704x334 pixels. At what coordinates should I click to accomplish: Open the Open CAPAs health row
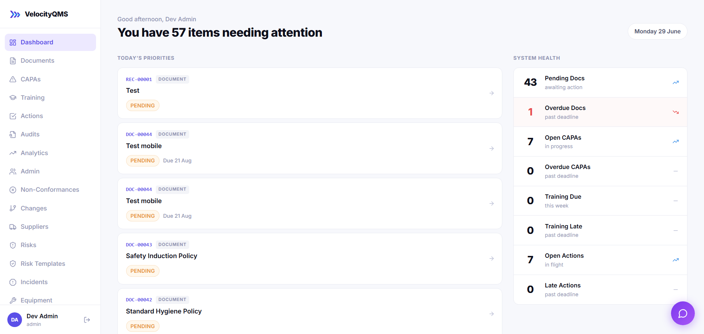point(600,142)
